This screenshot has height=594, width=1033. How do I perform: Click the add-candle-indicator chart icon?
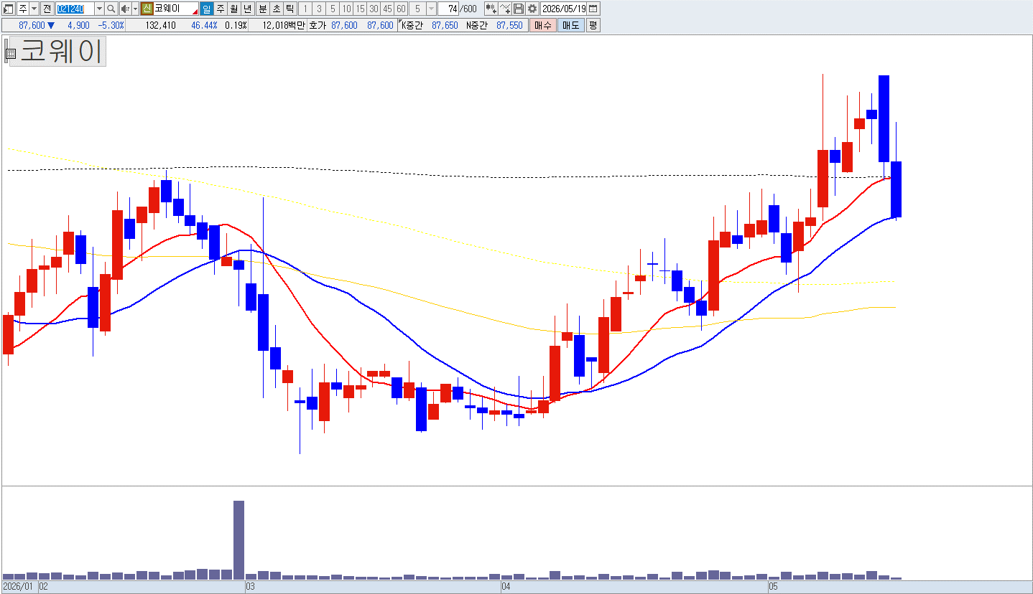491,9
